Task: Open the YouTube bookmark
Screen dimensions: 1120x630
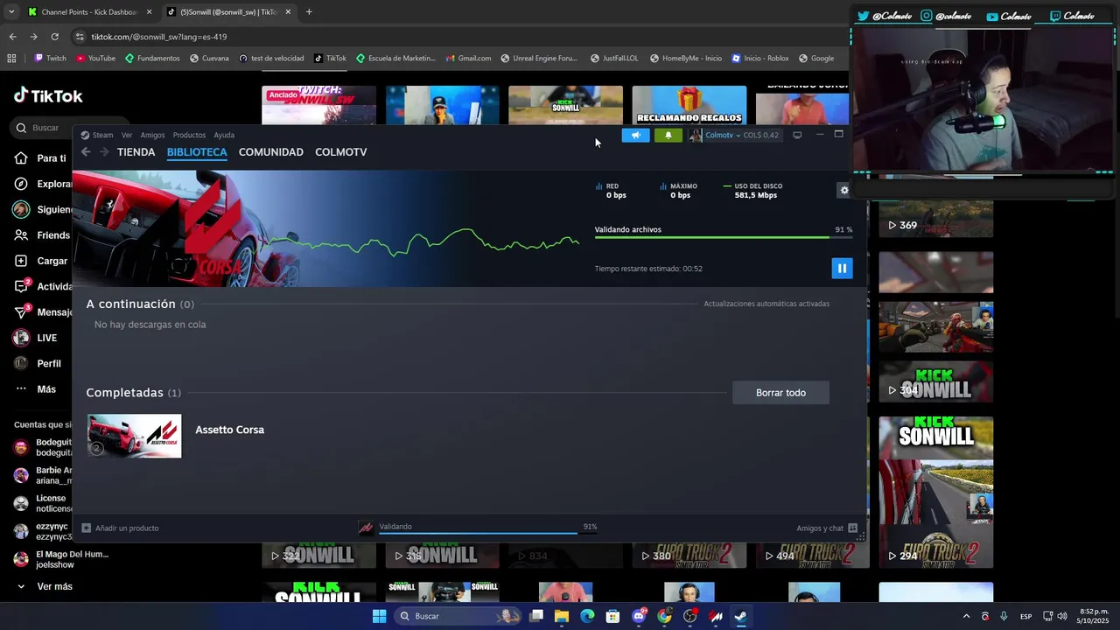Action: (95, 59)
